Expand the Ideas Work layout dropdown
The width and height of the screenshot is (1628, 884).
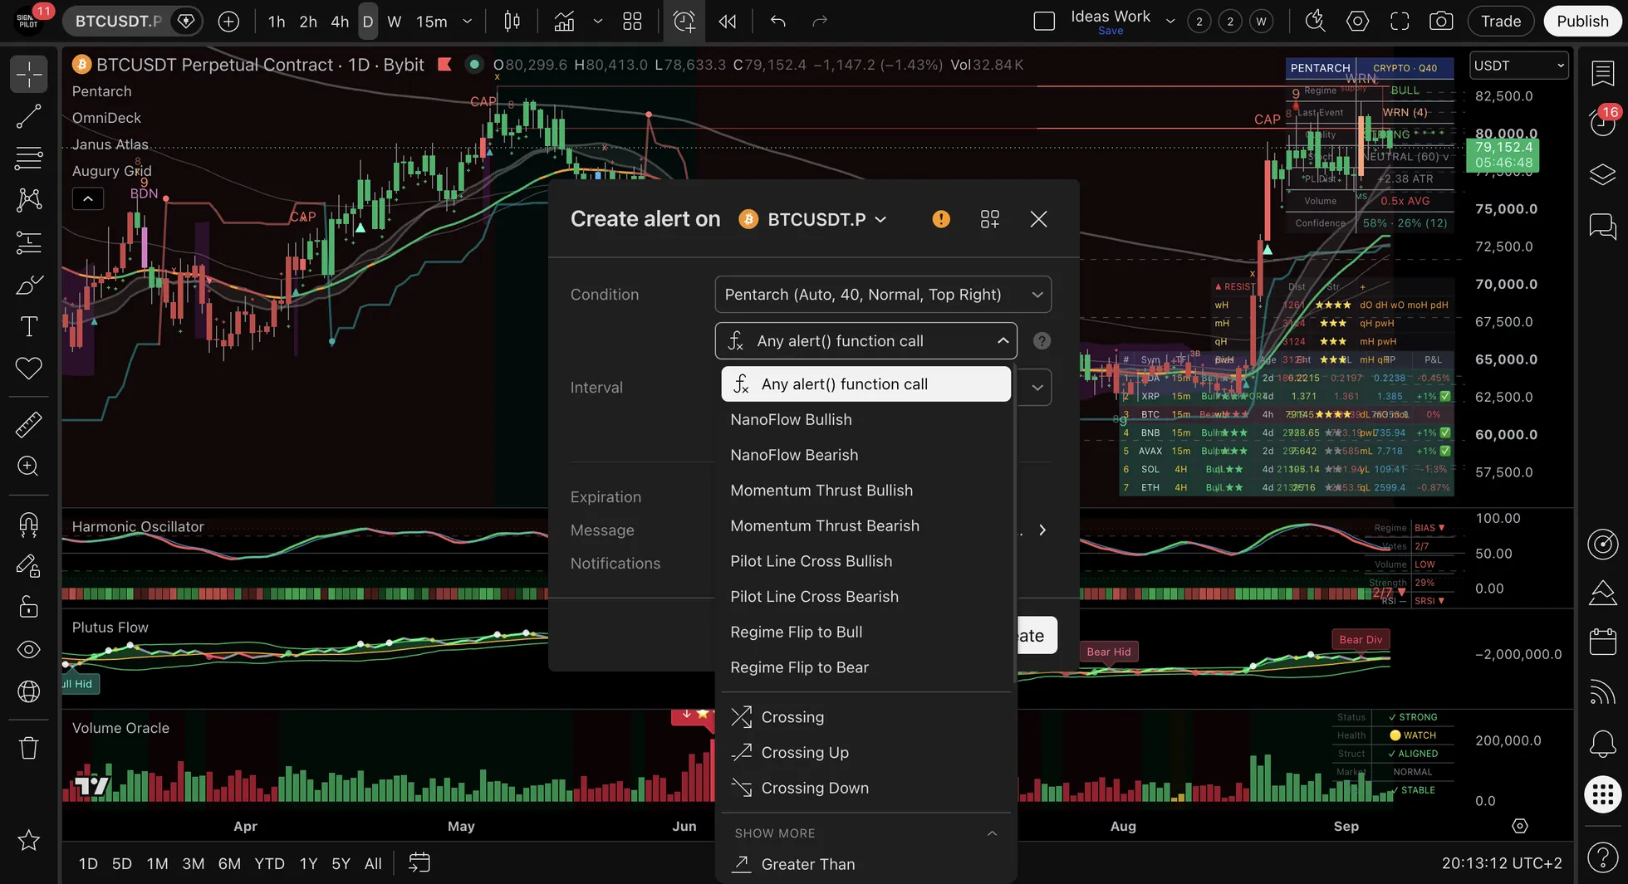point(1170,22)
